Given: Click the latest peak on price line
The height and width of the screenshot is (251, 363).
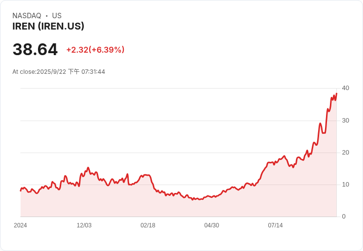Looking at the screenshot, I should (x=336, y=94).
